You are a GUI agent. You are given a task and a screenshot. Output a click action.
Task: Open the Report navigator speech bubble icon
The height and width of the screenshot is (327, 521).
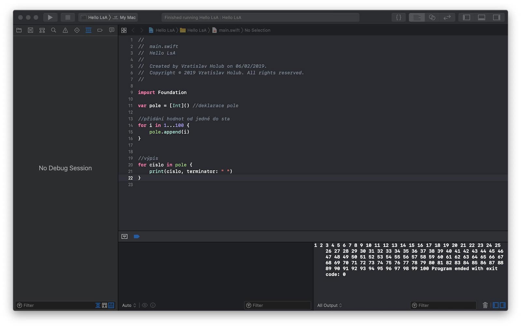coord(112,30)
